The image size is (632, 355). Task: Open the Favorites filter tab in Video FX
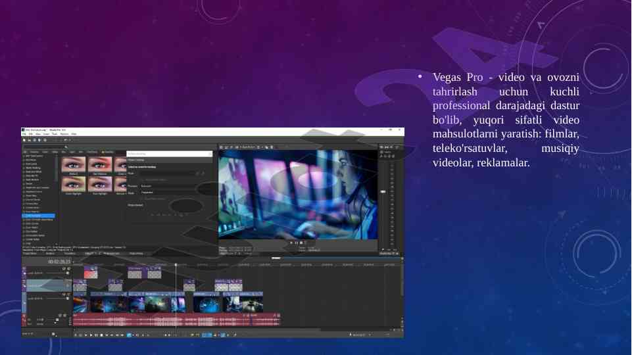(x=108, y=152)
